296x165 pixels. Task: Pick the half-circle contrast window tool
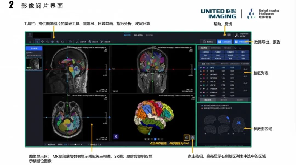pos(52,42)
